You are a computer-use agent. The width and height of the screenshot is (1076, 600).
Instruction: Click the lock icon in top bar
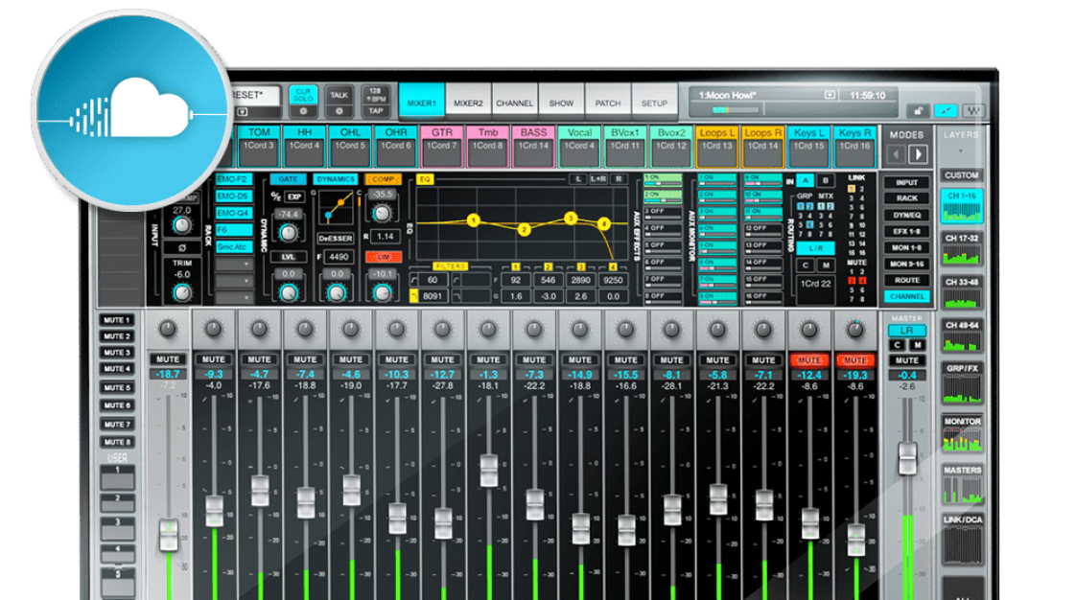click(917, 111)
